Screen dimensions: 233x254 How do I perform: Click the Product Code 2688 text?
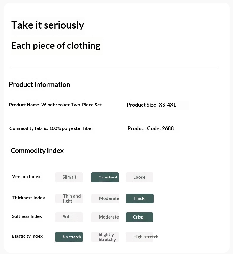150,128
